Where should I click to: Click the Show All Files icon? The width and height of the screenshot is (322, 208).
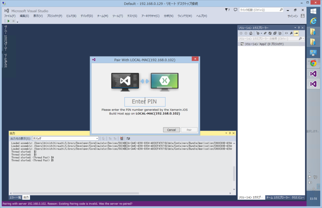point(280,33)
